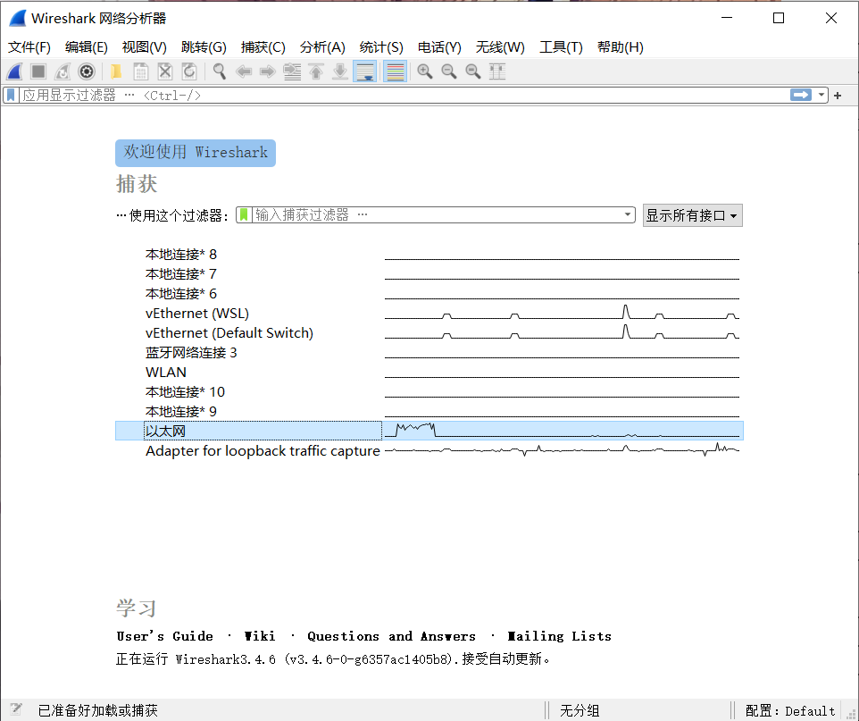The width and height of the screenshot is (859, 721).
Task: Open a capture file folder icon
Action: tap(116, 71)
